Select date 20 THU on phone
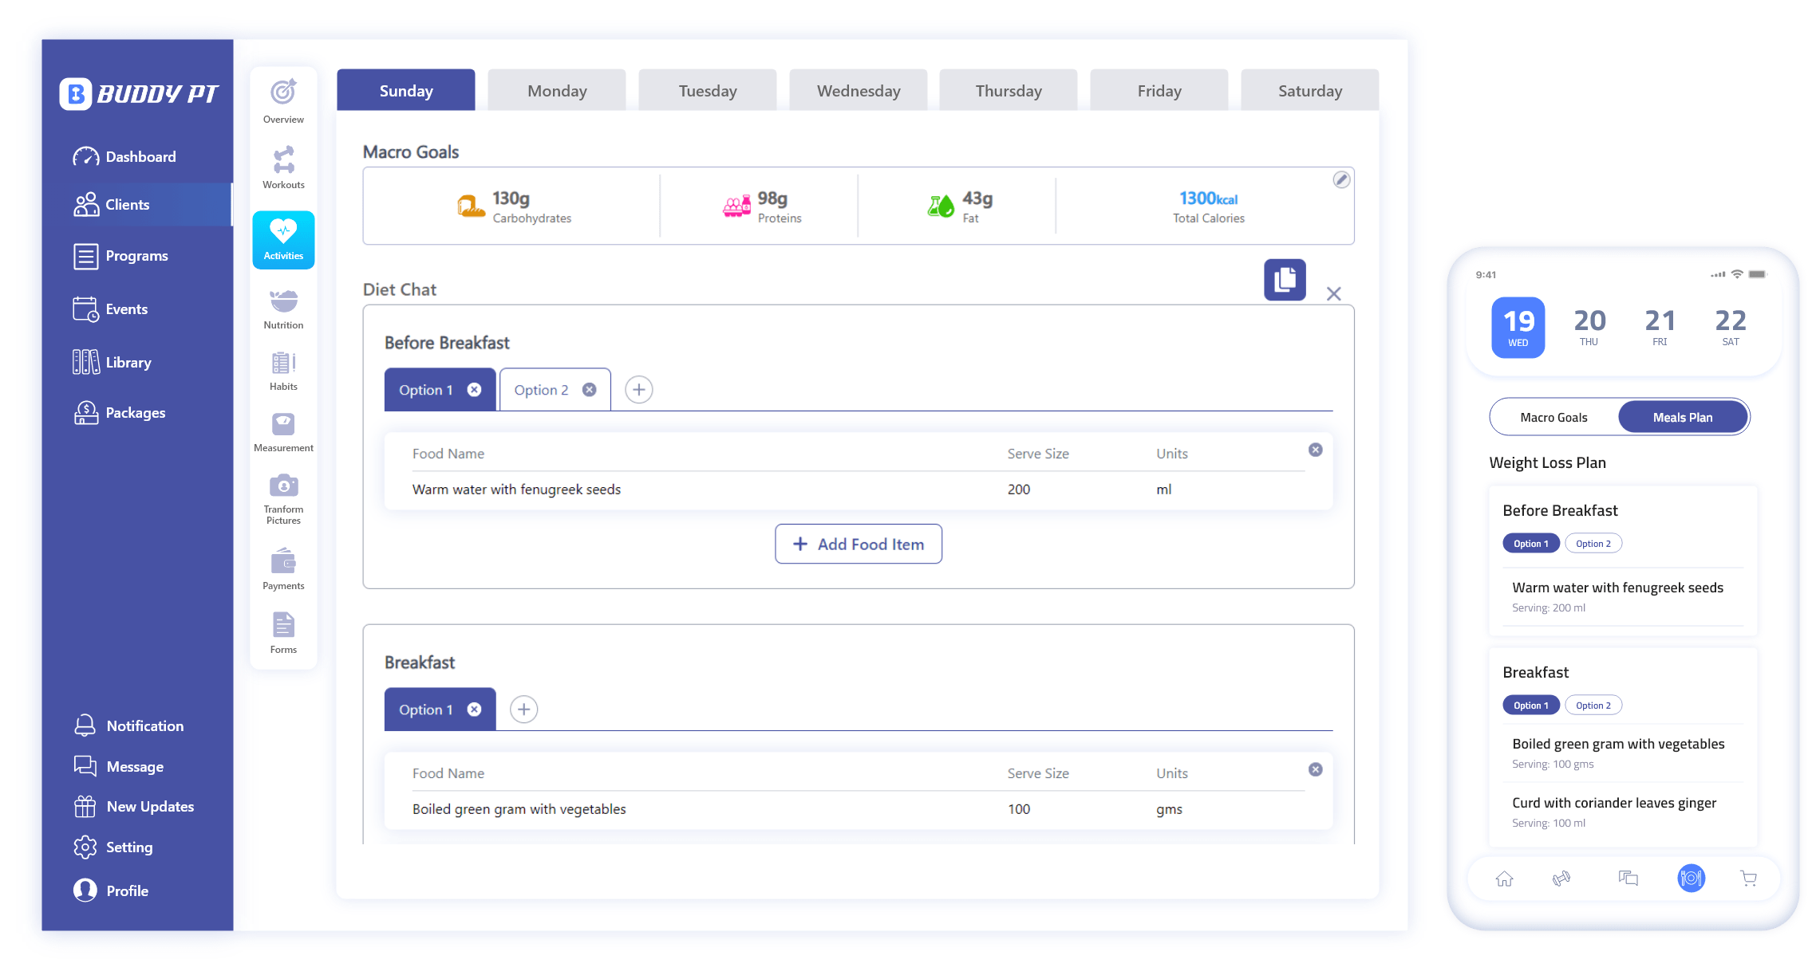 tap(1589, 328)
